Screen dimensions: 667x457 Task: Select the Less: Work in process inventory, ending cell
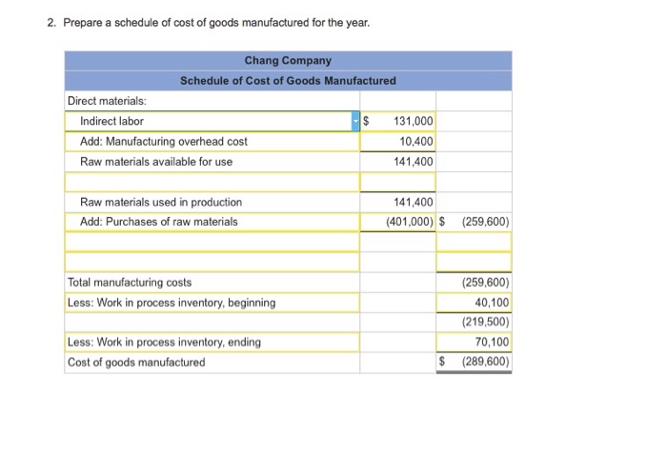(212, 342)
